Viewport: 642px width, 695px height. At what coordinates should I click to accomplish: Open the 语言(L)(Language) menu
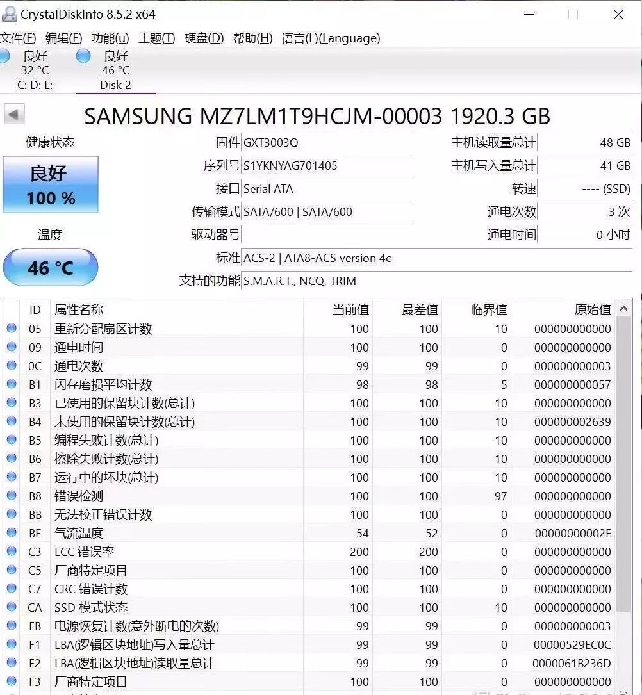click(x=331, y=38)
